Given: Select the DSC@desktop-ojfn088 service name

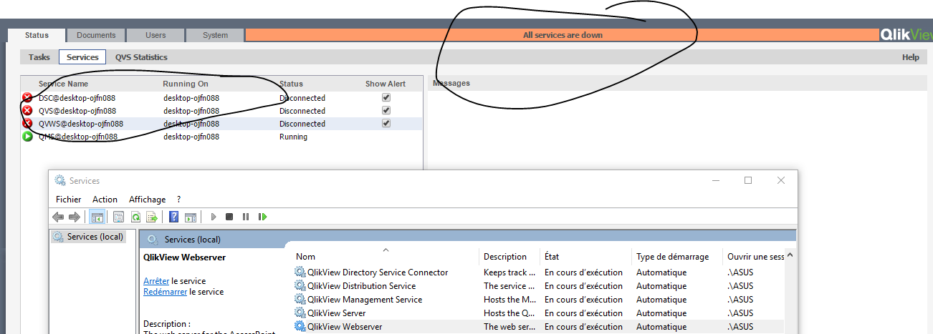Looking at the screenshot, I should pos(77,98).
